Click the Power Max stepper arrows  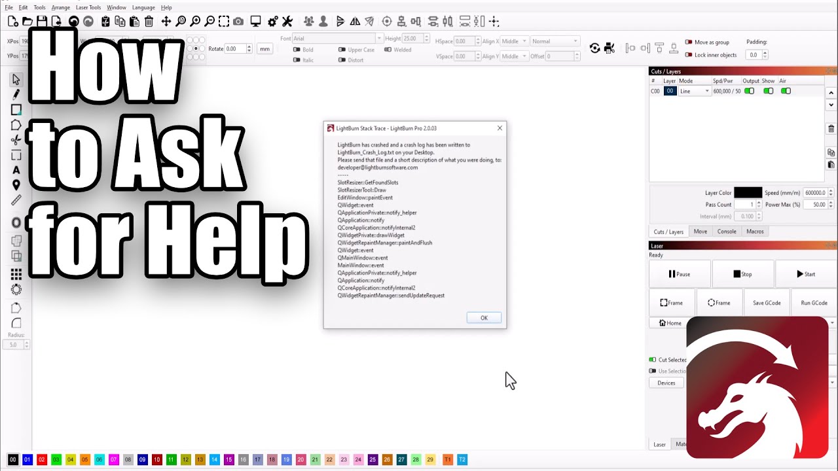coord(831,205)
